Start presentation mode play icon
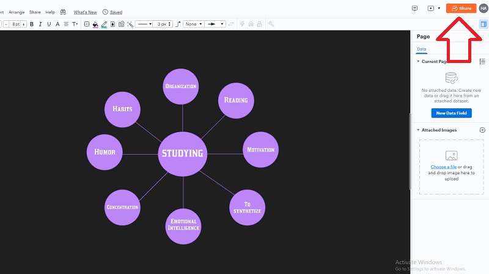 [x=431, y=9]
